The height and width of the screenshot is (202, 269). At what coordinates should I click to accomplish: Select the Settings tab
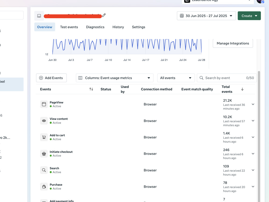point(139,27)
